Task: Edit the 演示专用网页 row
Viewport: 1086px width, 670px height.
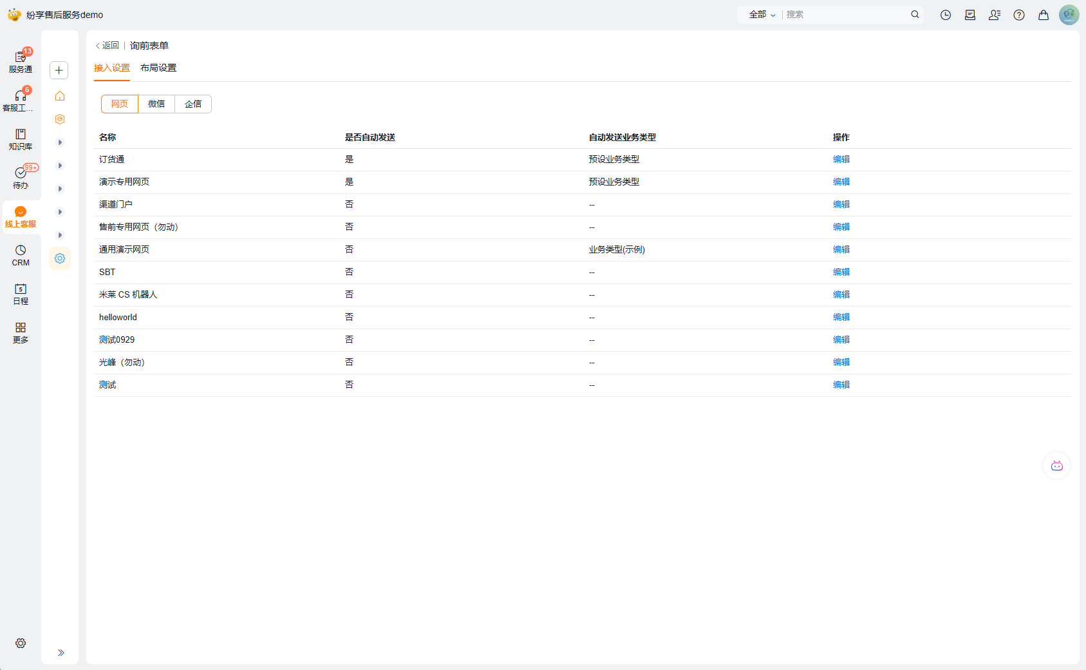Action: [841, 182]
